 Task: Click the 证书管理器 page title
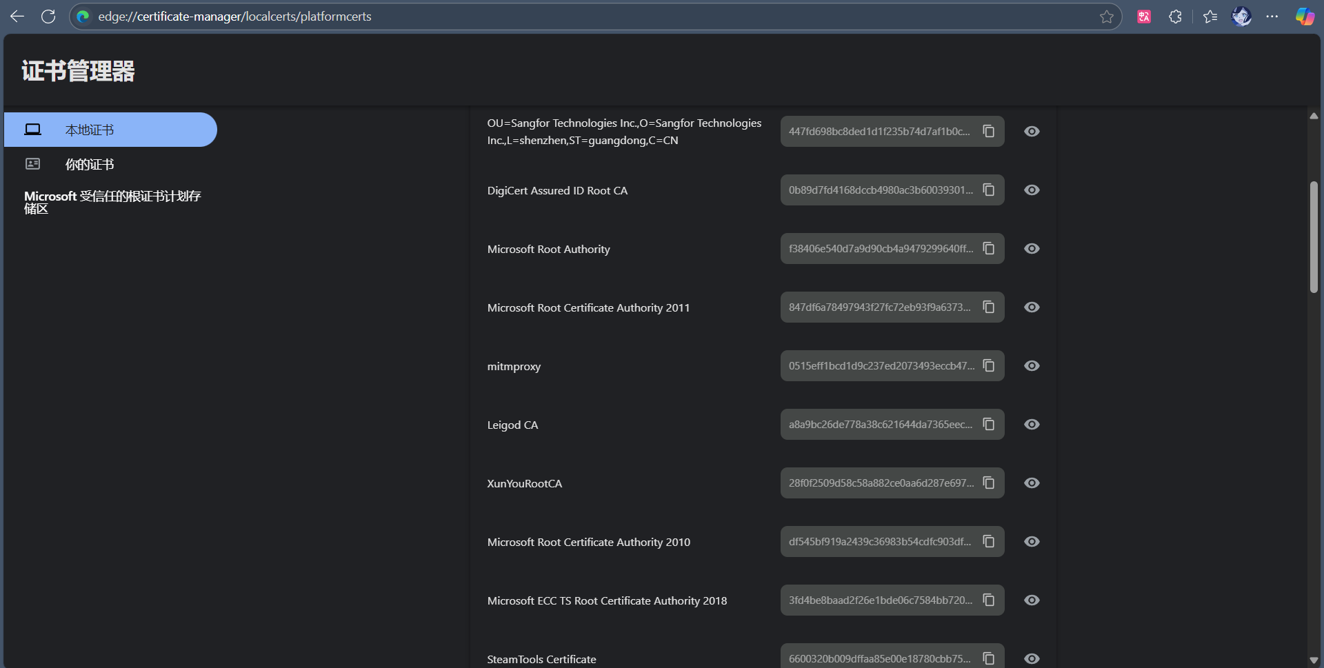[78, 71]
